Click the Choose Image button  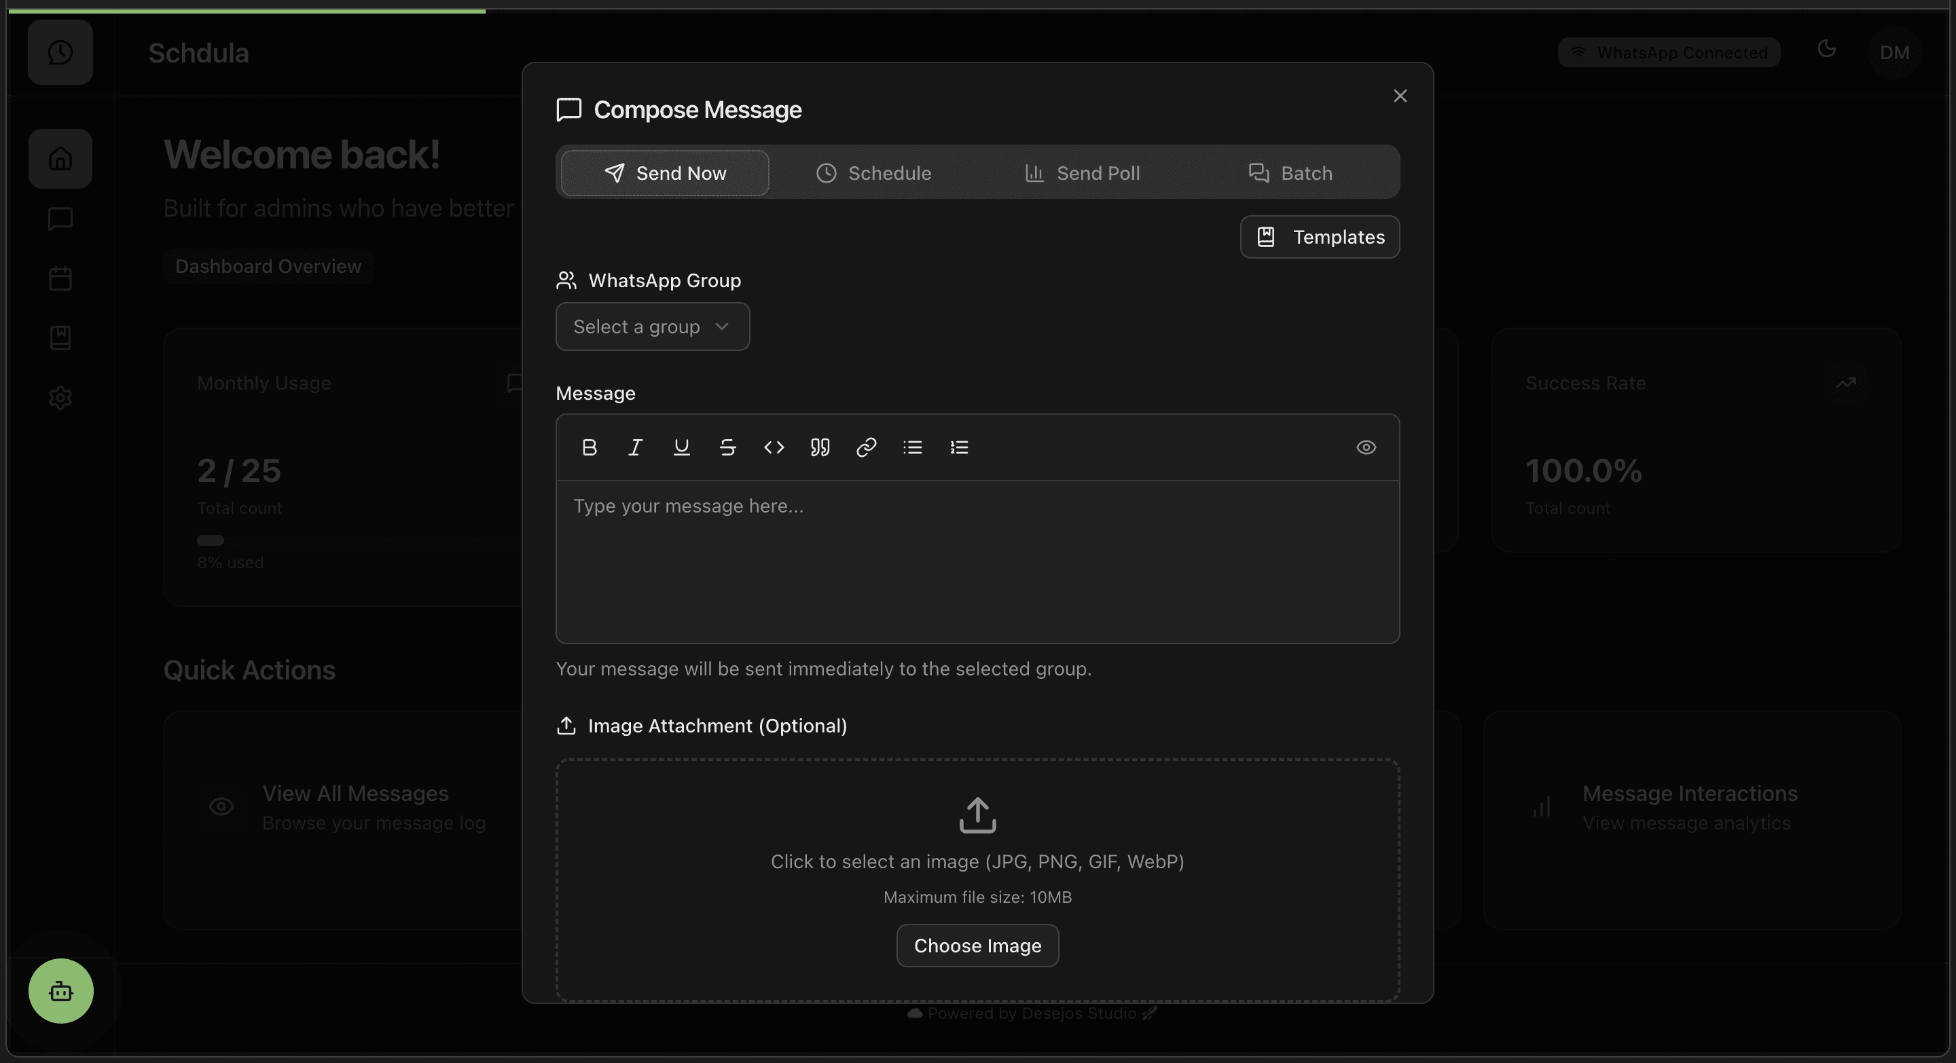[x=977, y=946]
